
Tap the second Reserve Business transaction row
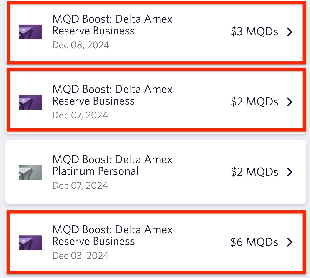pyautogui.click(x=155, y=102)
